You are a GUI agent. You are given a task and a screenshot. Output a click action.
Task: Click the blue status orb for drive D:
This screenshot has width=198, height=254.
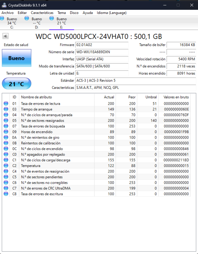coord(27,18)
